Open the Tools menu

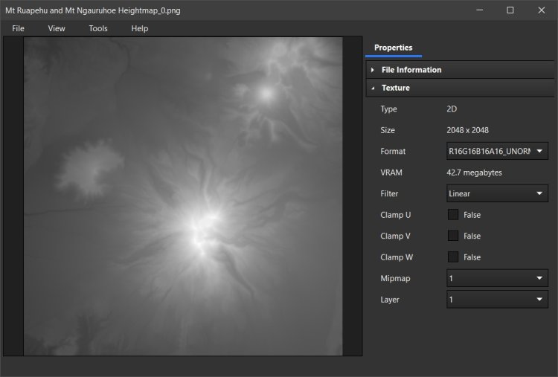click(98, 28)
